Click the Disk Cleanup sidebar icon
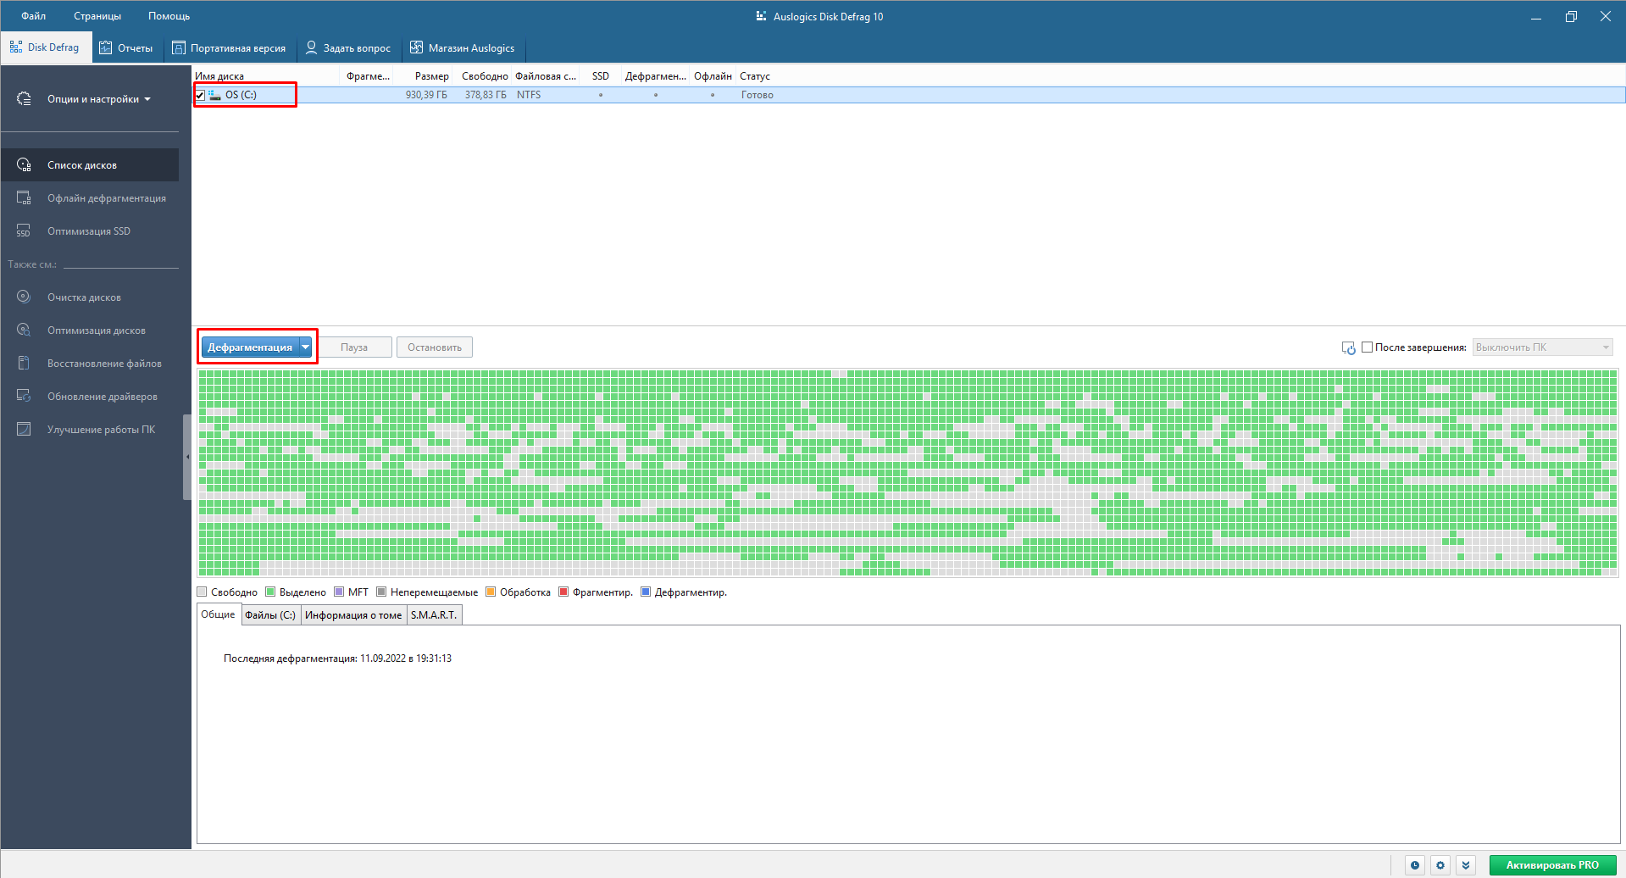 pyautogui.click(x=24, y=297)
